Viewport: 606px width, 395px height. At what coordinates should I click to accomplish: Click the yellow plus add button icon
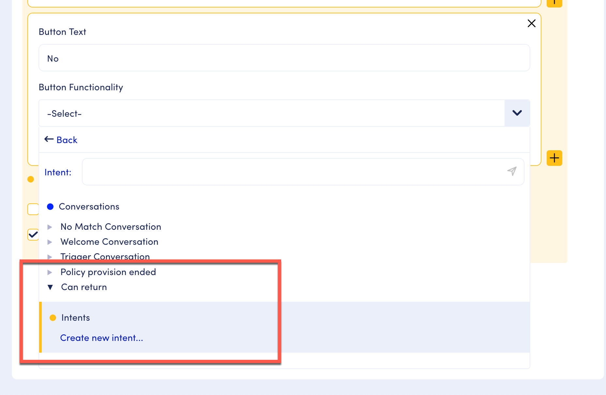(x=554, y=158)
